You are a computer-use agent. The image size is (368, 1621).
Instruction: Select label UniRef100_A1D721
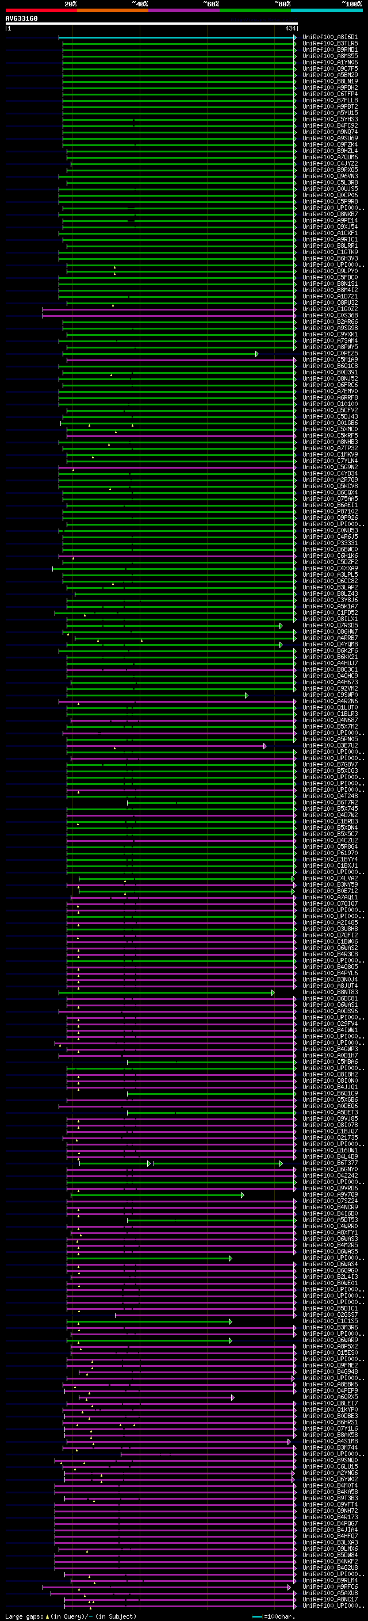(329, 296)
